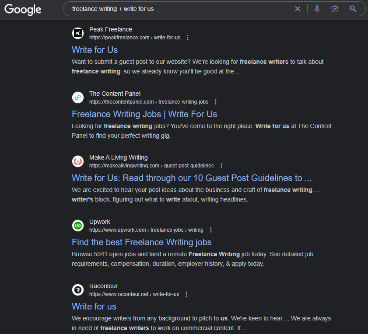Screen dimensions: 368x334
Task: Click the snippet starting "Want to submit a guest post"
Action: [x=198, y=66]
